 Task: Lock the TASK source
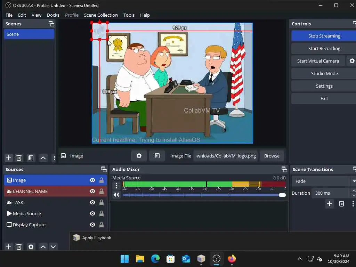click(x=102, y=202)
